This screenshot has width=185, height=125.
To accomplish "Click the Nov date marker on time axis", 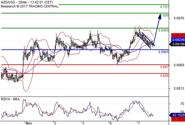I will 29,123.
